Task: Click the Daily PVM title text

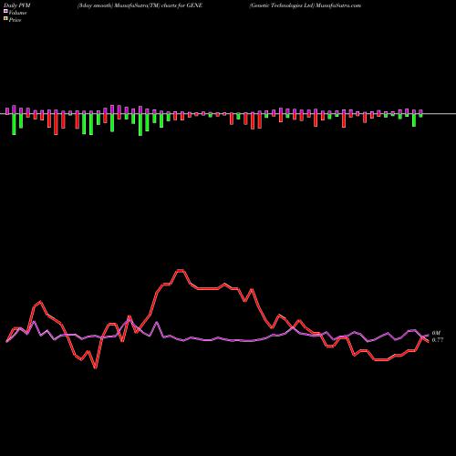Action: (x=17, y=5)
